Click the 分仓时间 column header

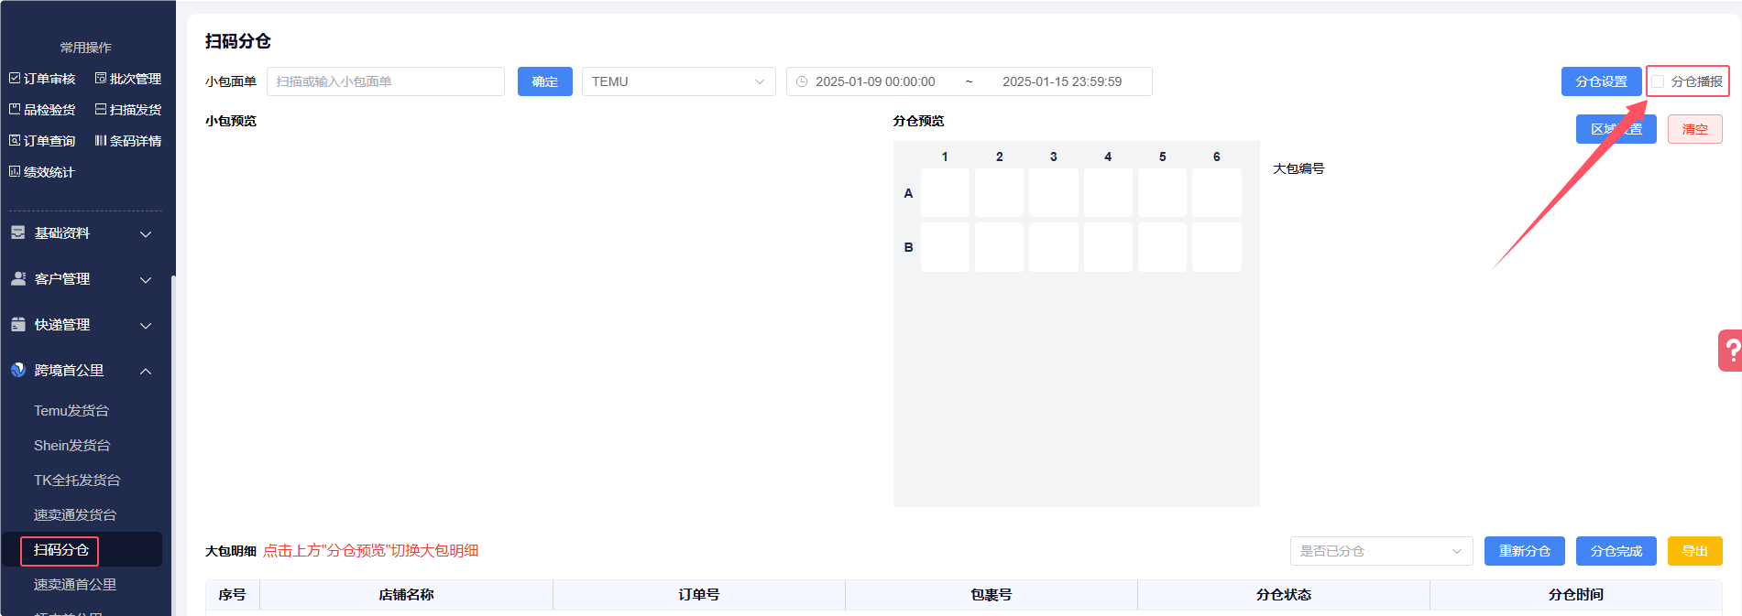tap(1576, 595)
